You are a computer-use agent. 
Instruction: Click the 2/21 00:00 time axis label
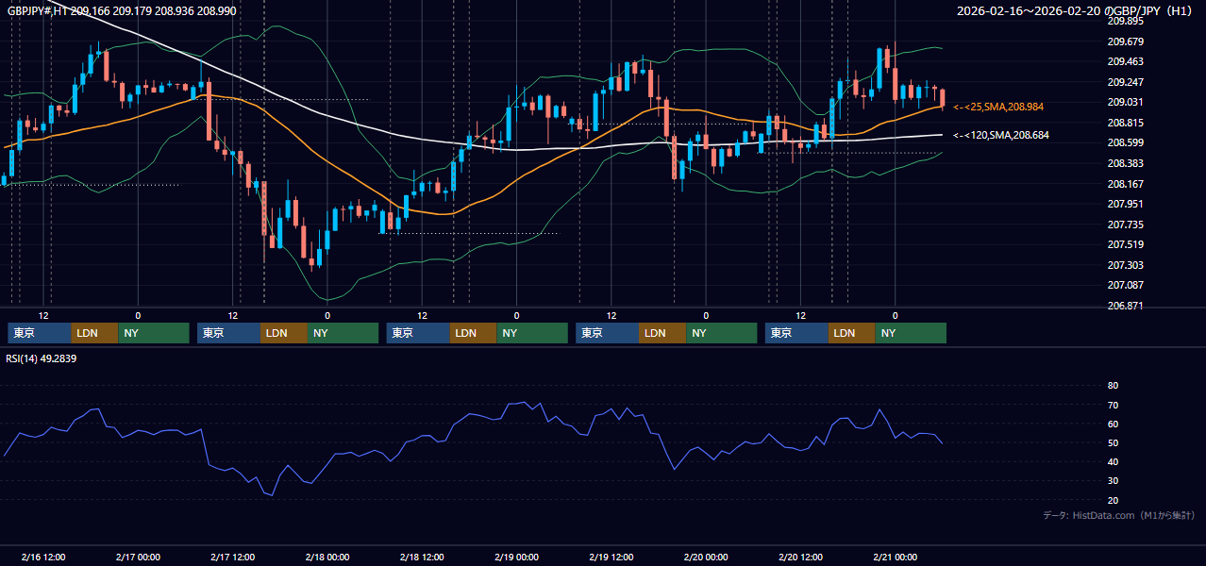895,558
